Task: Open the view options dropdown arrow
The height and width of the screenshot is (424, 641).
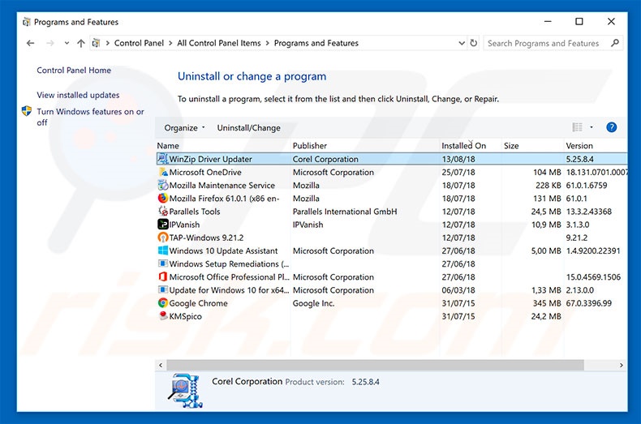Action: click(592, 127)
